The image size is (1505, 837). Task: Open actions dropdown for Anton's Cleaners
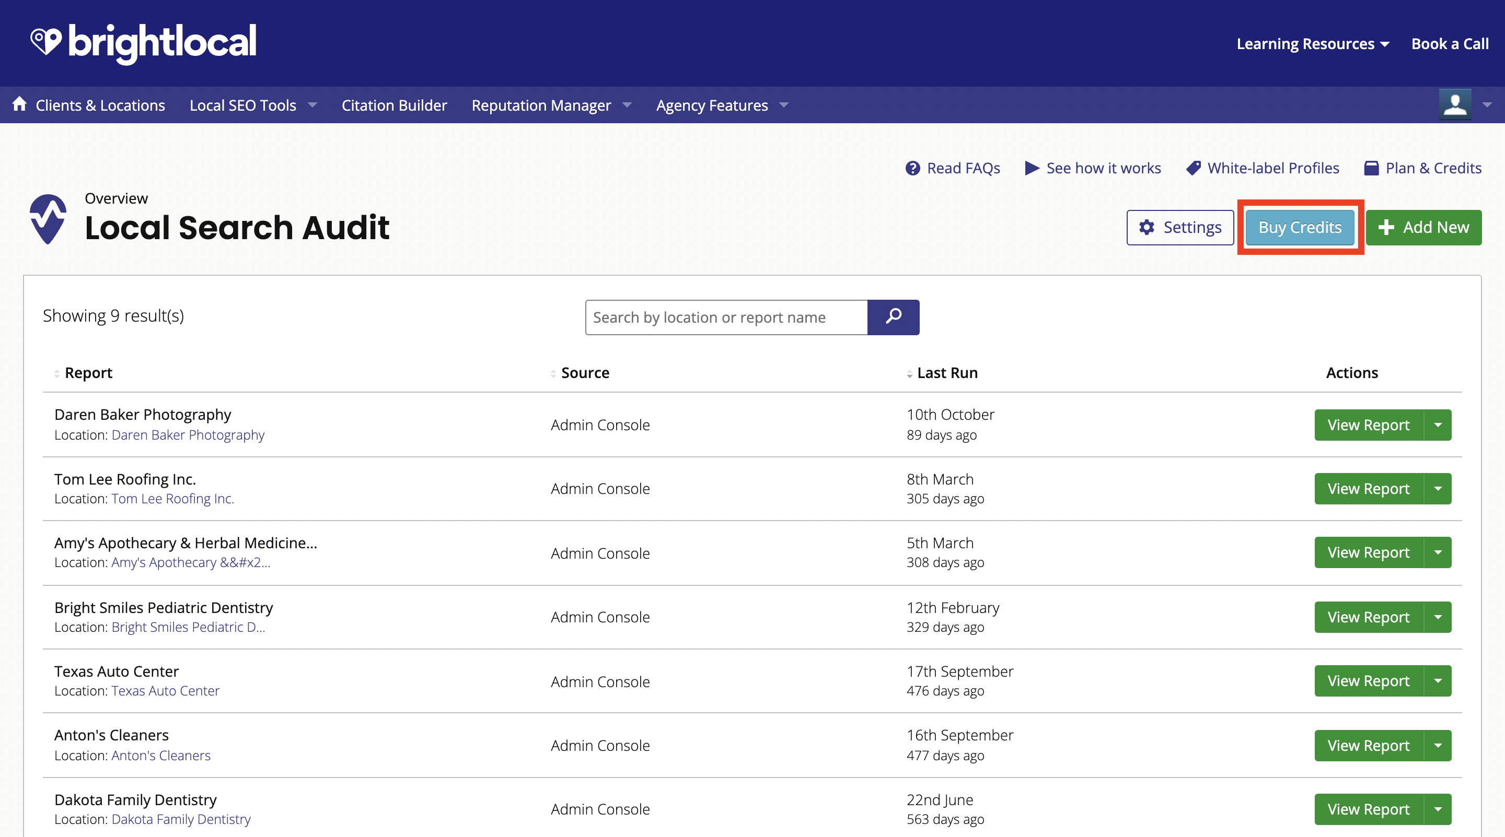click(1438, 745)
